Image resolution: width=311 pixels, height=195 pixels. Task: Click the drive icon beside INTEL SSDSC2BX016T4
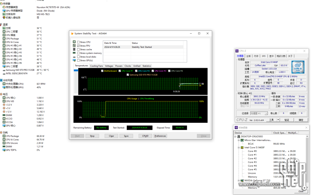click(4, 74)
